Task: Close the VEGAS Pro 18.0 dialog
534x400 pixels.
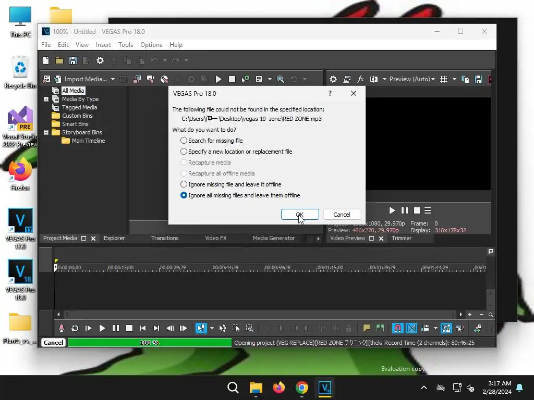Action: pyautogui.click(x=354, y=93)
